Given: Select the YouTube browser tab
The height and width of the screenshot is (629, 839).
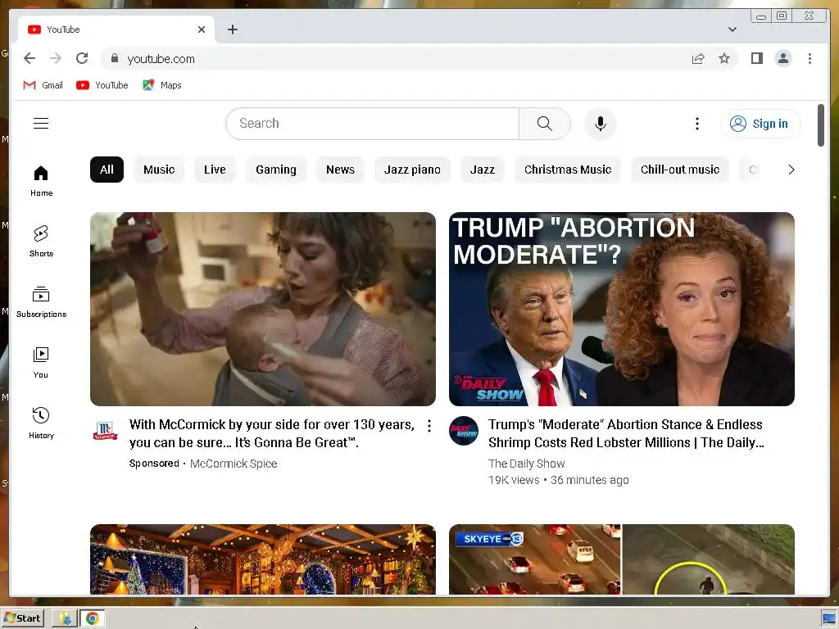Looking at the screenshot, I should (116, 29).
